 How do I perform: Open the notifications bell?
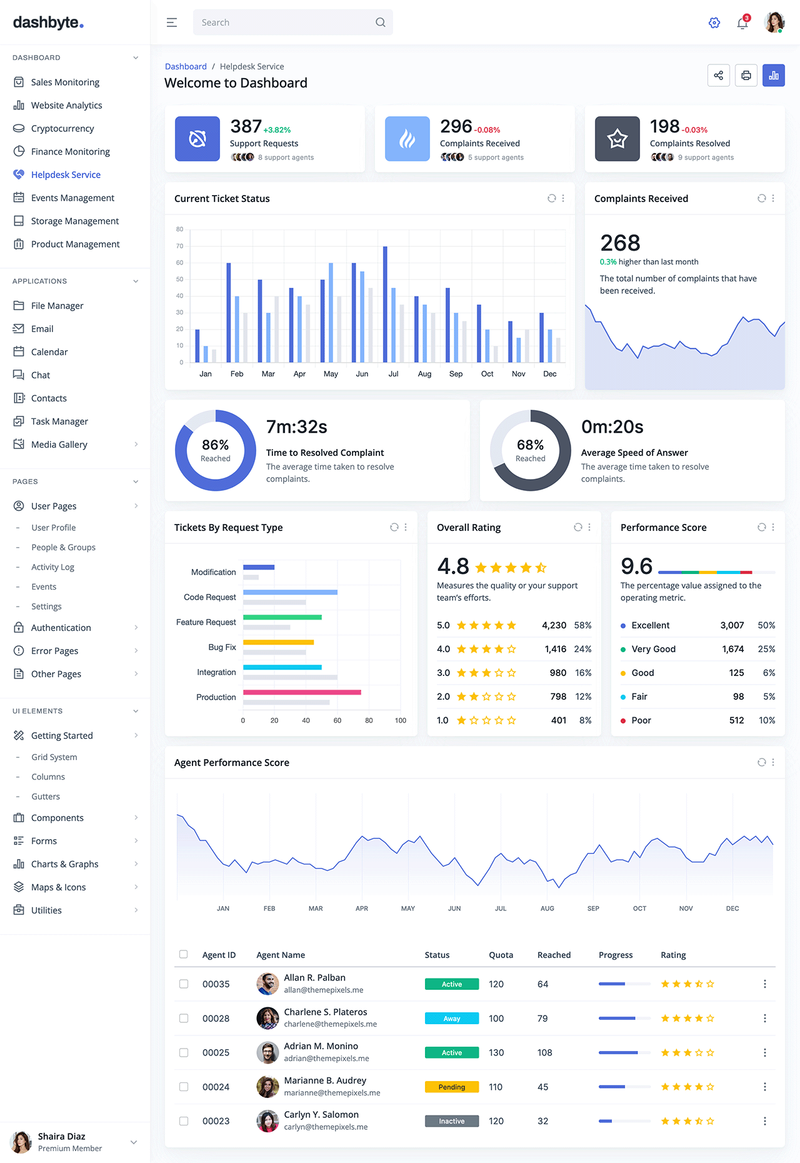742,23
